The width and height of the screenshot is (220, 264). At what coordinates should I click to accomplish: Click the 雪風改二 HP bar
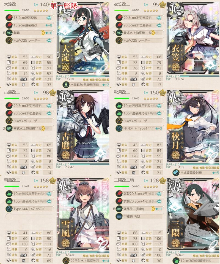pyautogui.click(x=12, y=186)
